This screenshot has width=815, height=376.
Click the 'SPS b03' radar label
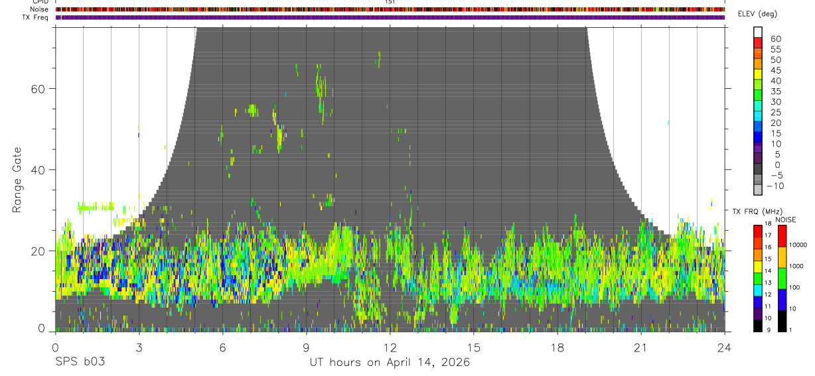[x=79, y=363]
